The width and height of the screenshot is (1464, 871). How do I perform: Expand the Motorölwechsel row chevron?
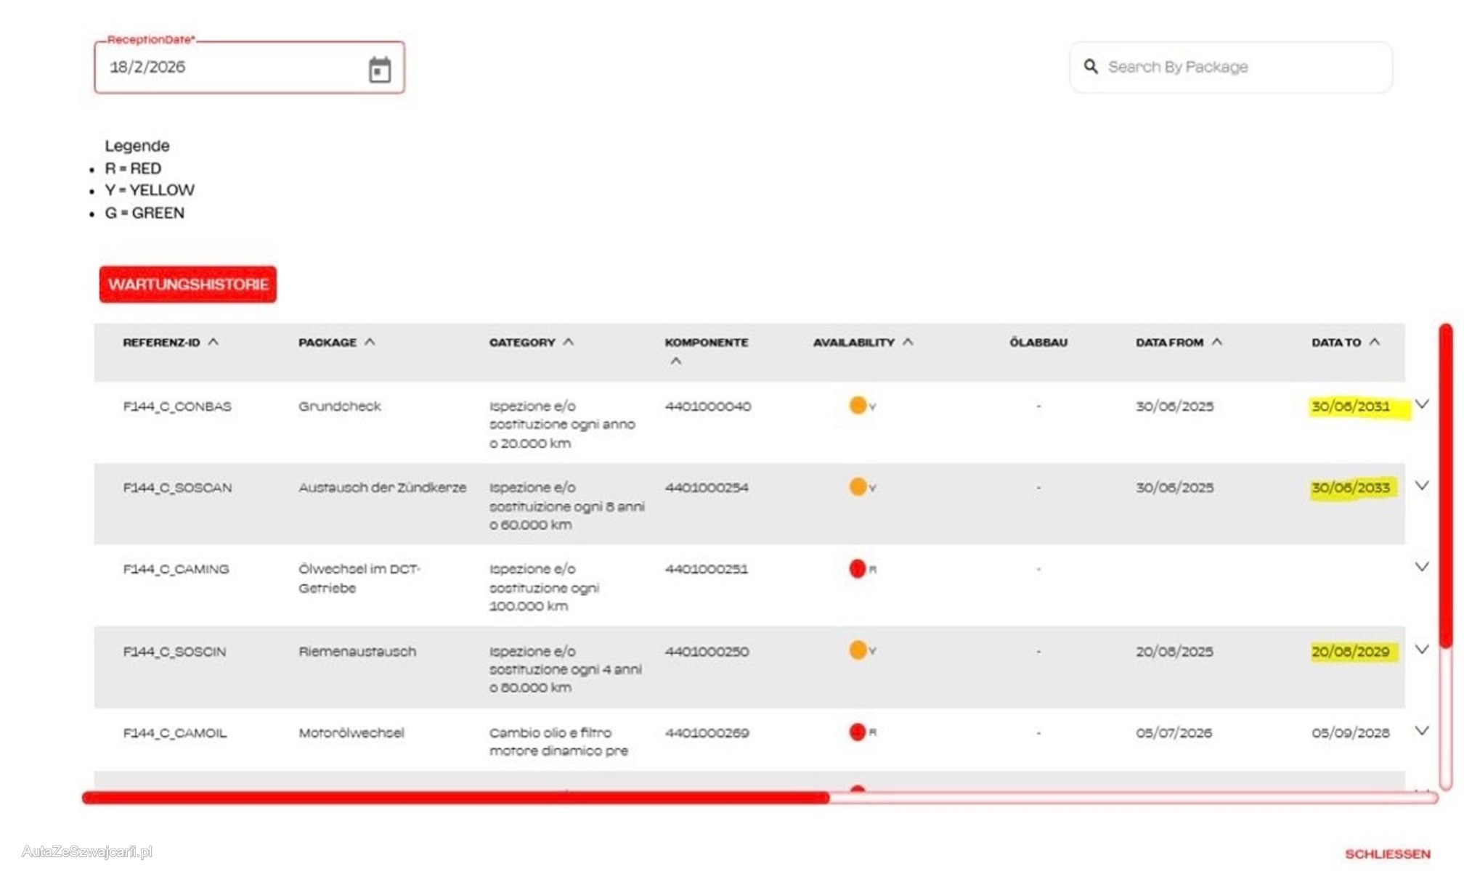pyautogui.click(x=1421, y=731)
